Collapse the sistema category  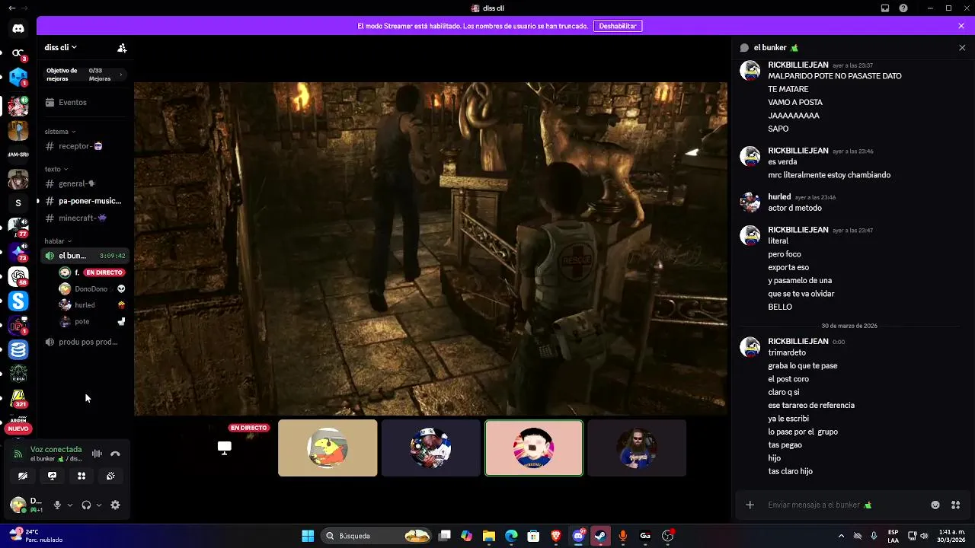pyautogui.click(x=60, y=132)
